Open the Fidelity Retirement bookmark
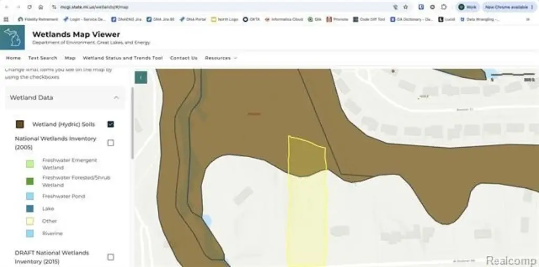This screenshot has height=267, width=539. point(38,19)
